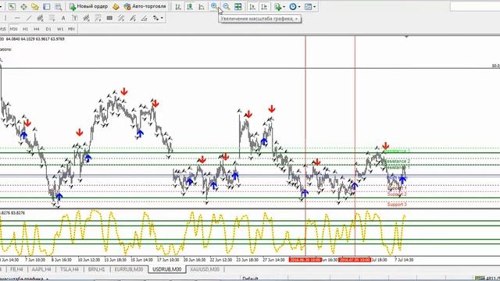Select the text label 'T' tool
The height and width of the screenshot is (281, 500).
click(75, 18)
